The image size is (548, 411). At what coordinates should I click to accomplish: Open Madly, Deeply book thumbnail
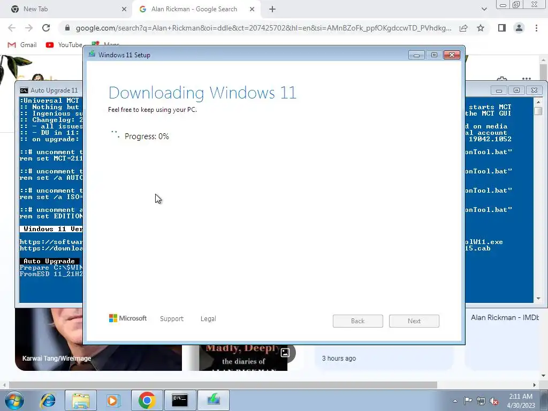(x=243, y=358)
